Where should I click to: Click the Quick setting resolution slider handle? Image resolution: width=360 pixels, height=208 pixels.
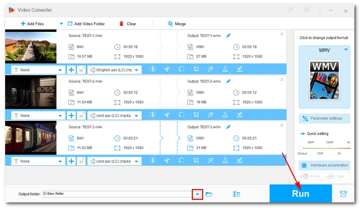click(300, 148)
